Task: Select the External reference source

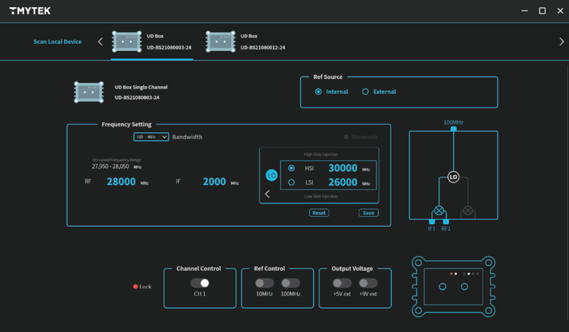Action: click(x=366, y=92)
